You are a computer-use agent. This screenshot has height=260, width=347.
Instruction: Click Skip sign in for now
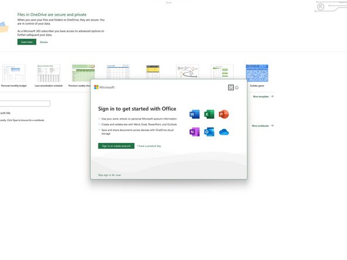pos(110,175)
